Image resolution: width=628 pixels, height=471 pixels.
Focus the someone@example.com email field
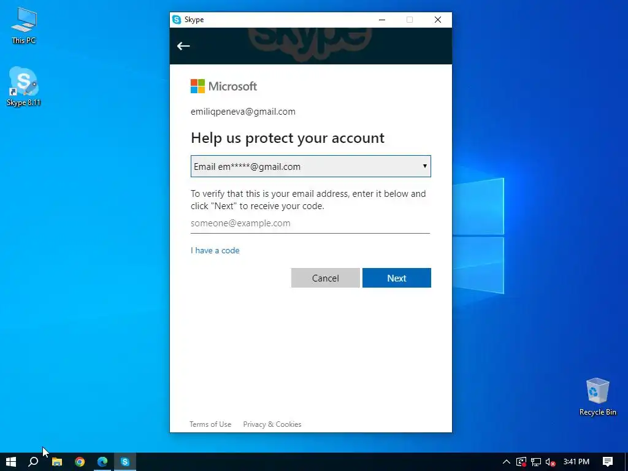click(310, 223)
